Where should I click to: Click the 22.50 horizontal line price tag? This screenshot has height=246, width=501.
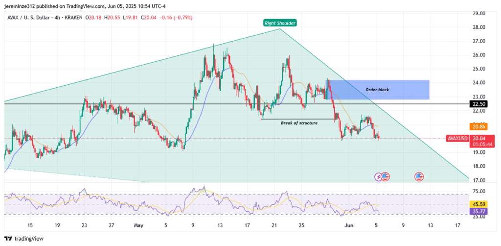click(x=478, y=104)
